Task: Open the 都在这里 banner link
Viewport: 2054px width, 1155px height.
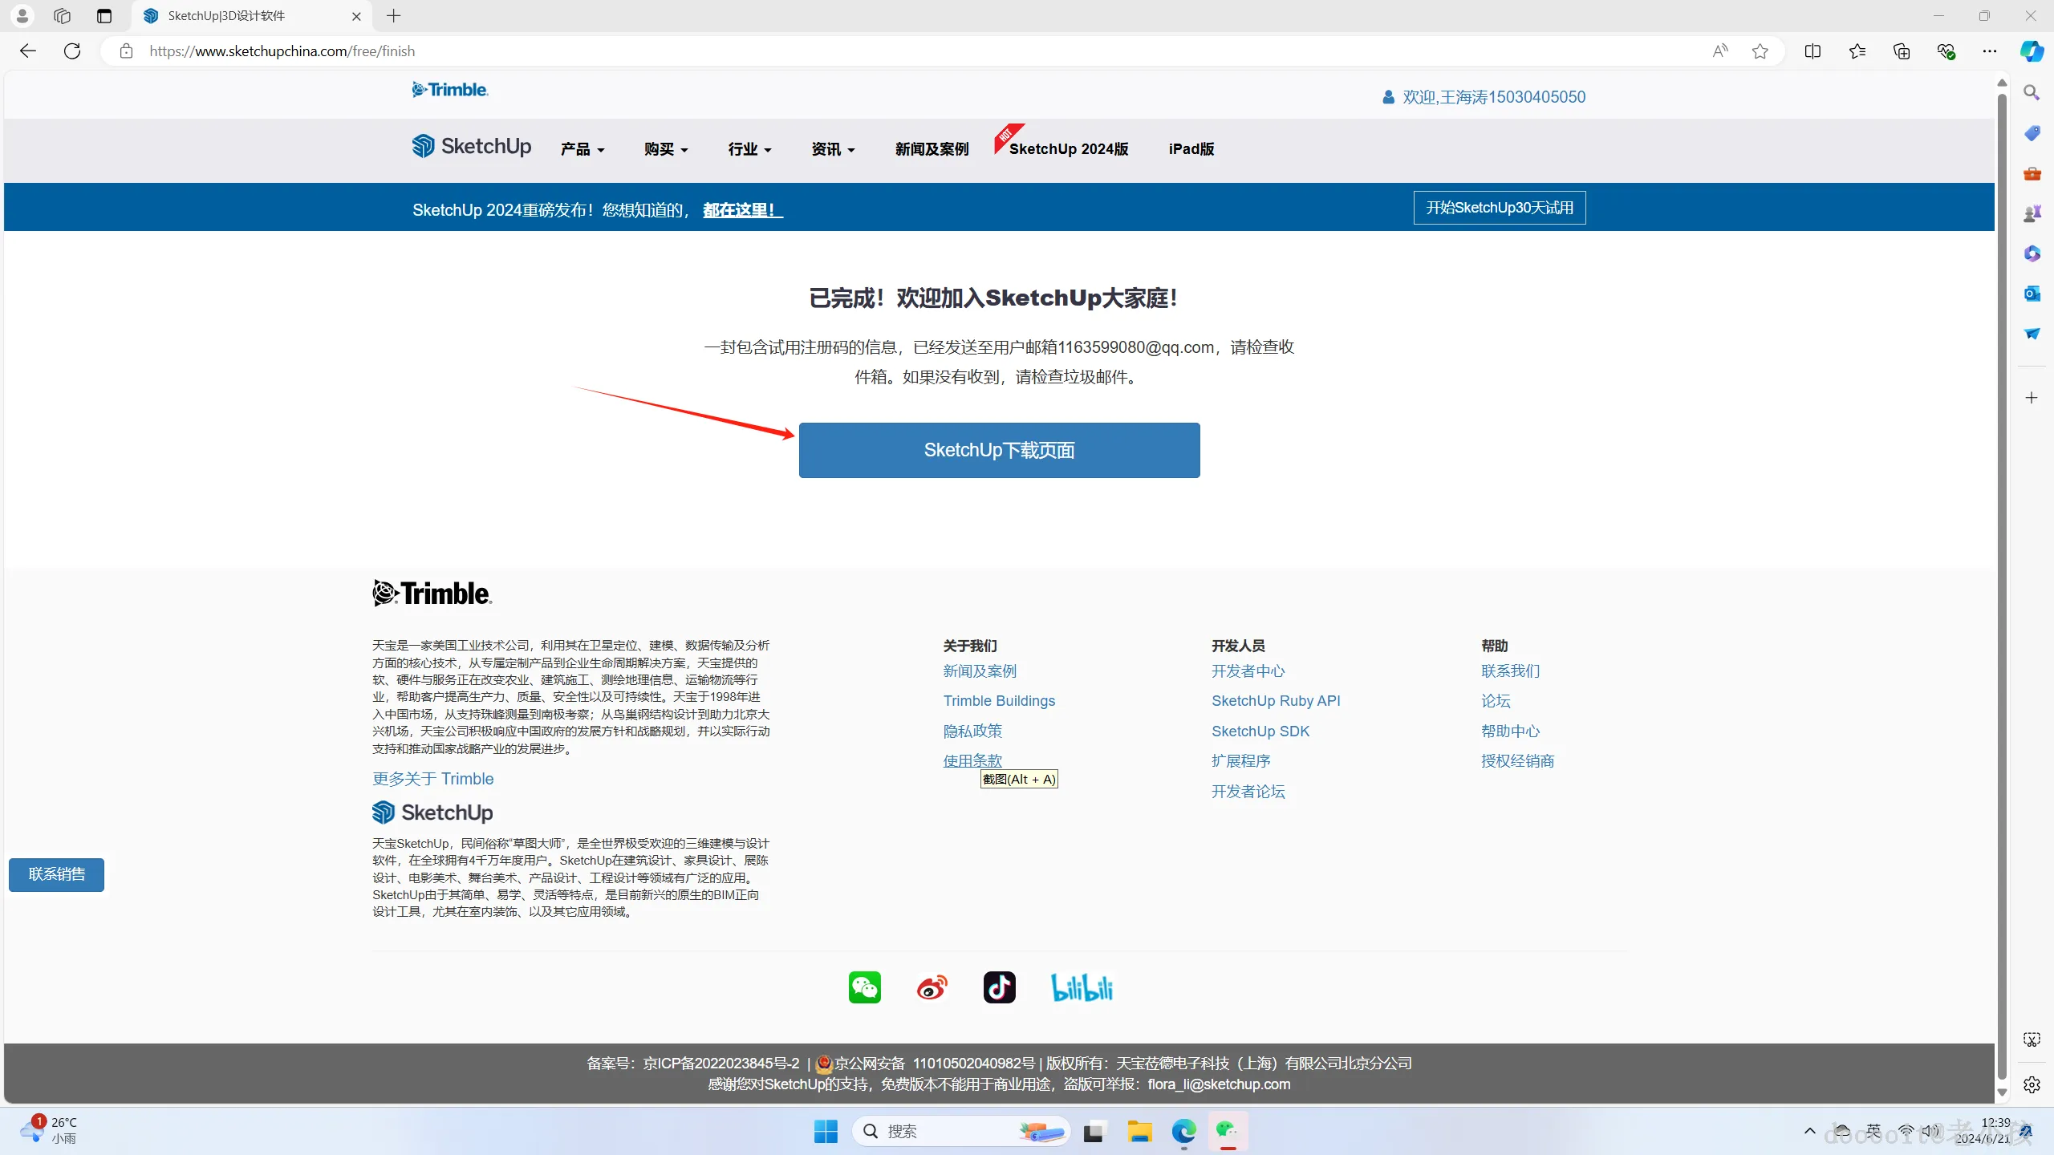Action: click(x=741, y=210)
